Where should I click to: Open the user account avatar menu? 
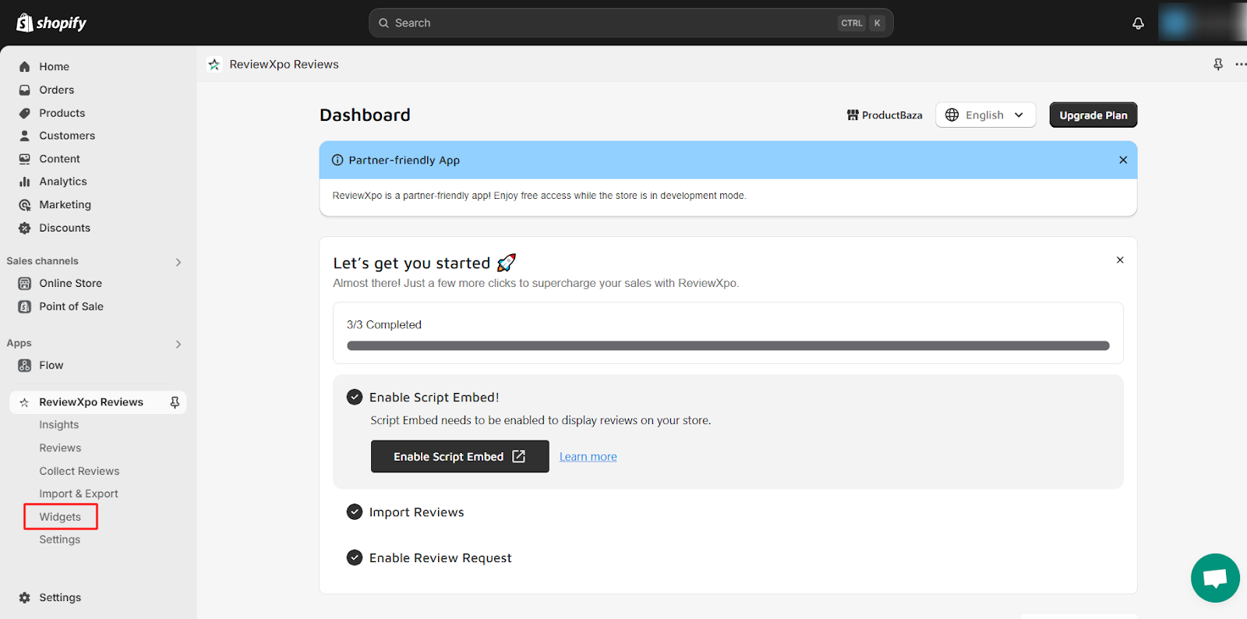coord(1202,23)
